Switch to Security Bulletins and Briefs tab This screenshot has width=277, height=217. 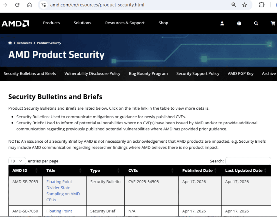[30, 74]
